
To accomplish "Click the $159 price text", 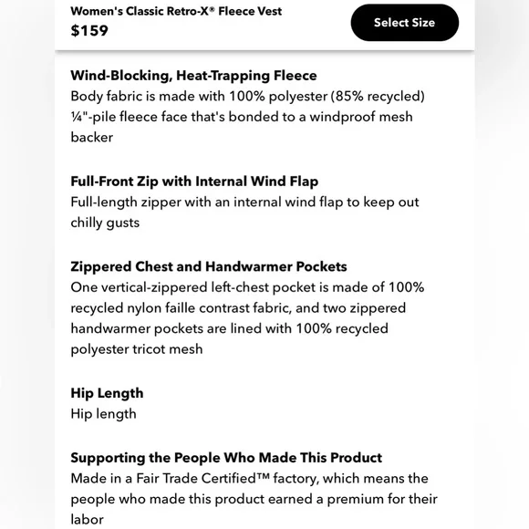I will [x=89, y=31].
